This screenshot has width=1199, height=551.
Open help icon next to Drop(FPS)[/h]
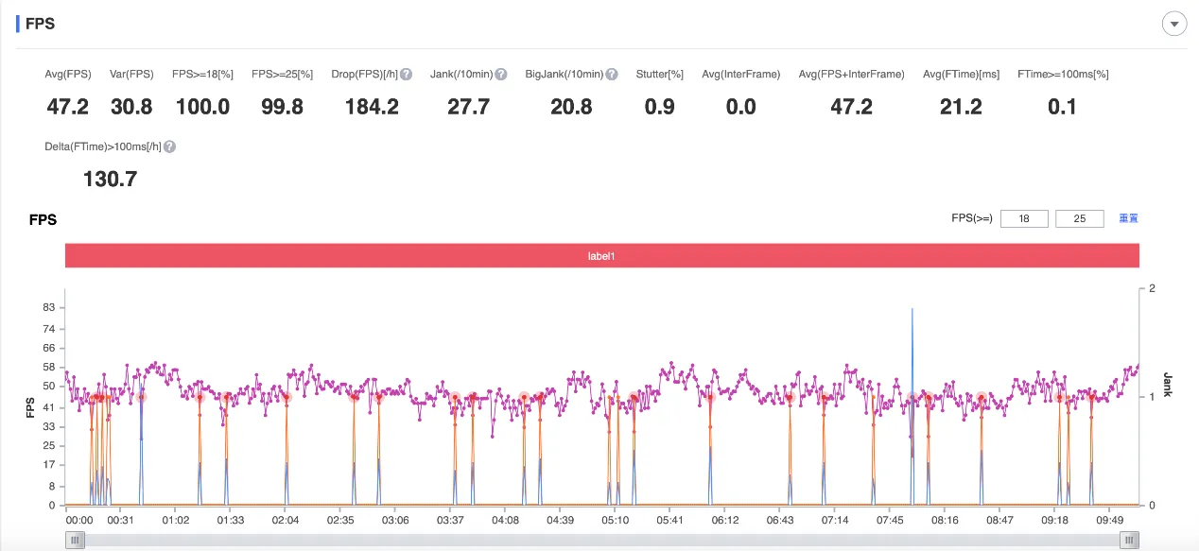(406, 75)
